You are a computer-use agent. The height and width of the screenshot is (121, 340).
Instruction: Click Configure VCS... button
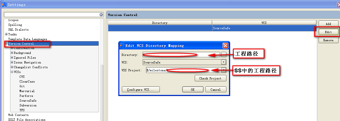141,90
